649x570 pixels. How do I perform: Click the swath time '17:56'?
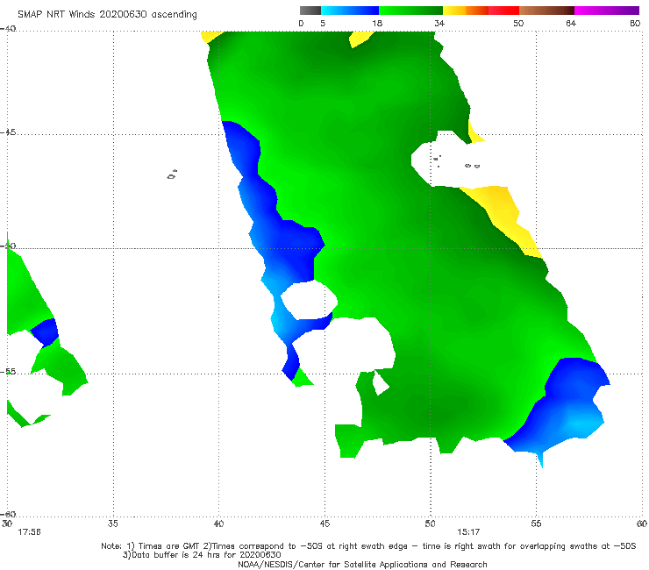click(x=30, y=532)
